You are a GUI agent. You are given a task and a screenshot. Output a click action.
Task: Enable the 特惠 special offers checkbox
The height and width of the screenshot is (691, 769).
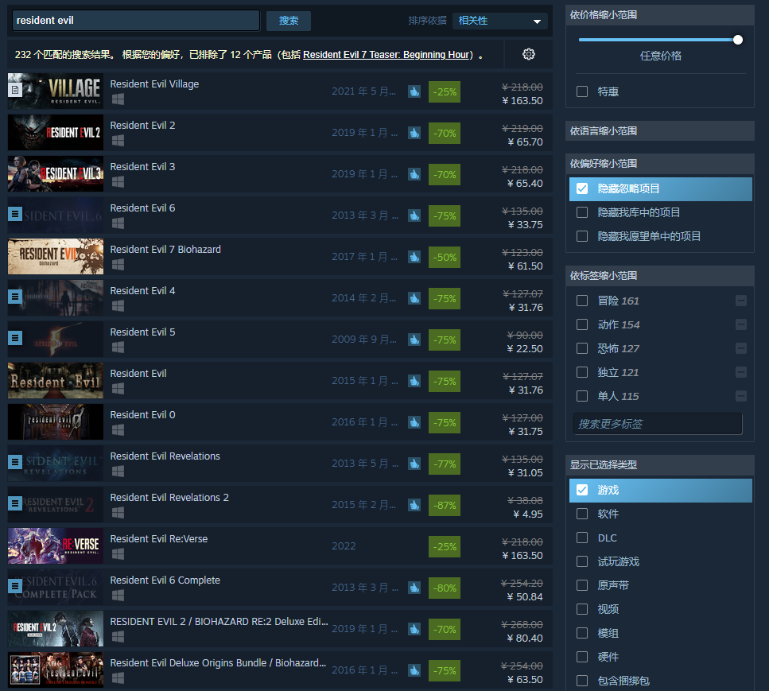click(582, 91)
